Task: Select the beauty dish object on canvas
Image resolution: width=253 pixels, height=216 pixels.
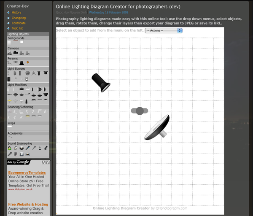Action: 157,127
